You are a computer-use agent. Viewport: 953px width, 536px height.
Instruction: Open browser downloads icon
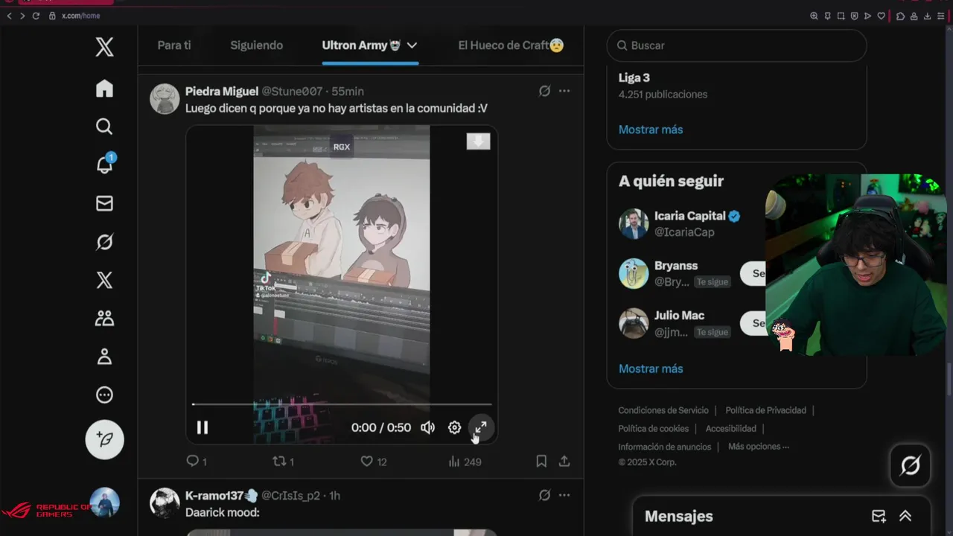(x=928, y=16)
